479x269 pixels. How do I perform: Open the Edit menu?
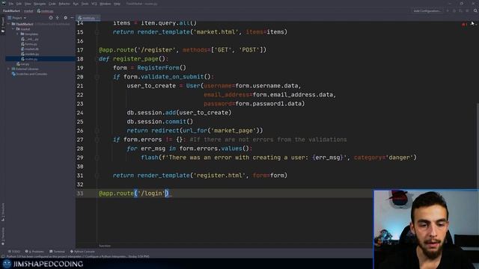pyautogui.click(x=19, y=4)
